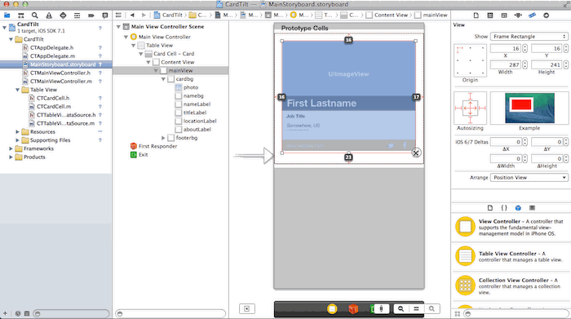
Task: Click the mainView jump bar breadcrumb
Action: tap(431, 15)
